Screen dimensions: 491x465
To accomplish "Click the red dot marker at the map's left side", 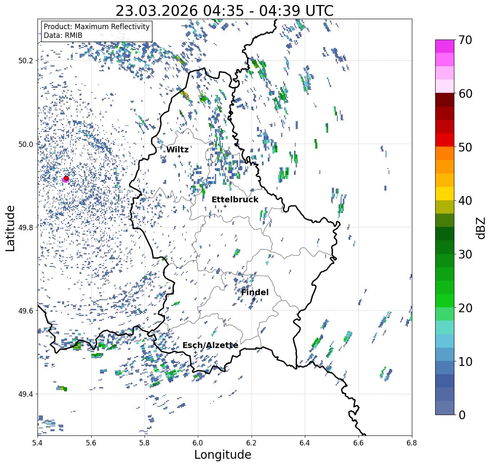I will click(x=66, y=178).
